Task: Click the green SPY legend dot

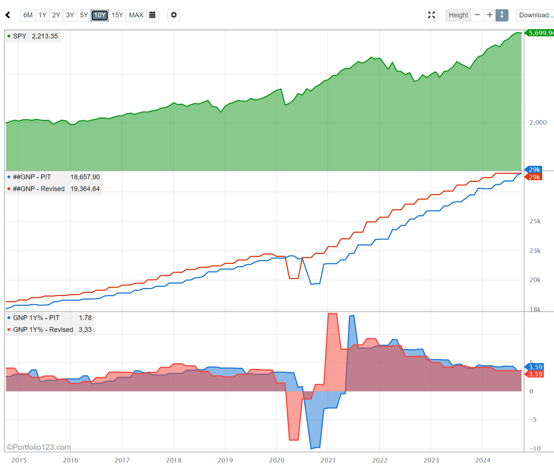Action: point(9,36)
